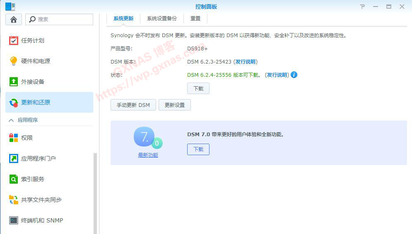Open 应用程序门户 arrow icon

[14, 158]
